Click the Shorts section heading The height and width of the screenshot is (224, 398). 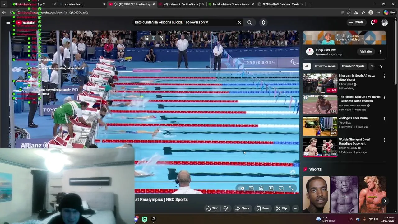tap(315, 169)
